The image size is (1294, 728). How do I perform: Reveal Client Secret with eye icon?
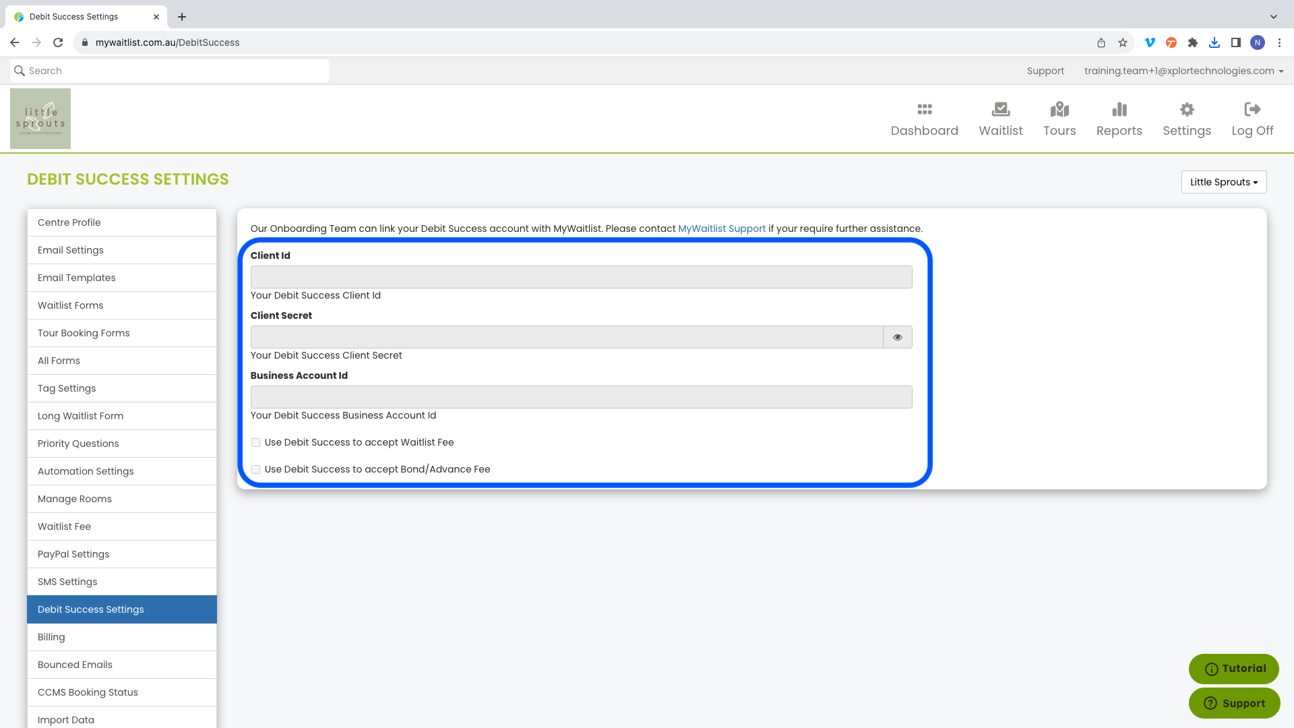(x=897, y=337)
